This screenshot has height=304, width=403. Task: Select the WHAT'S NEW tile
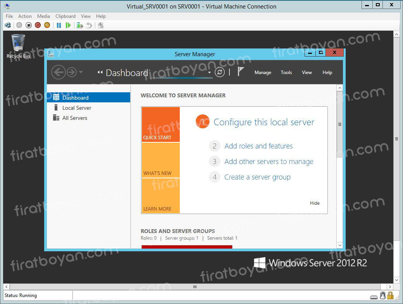[x=161, y=160]
